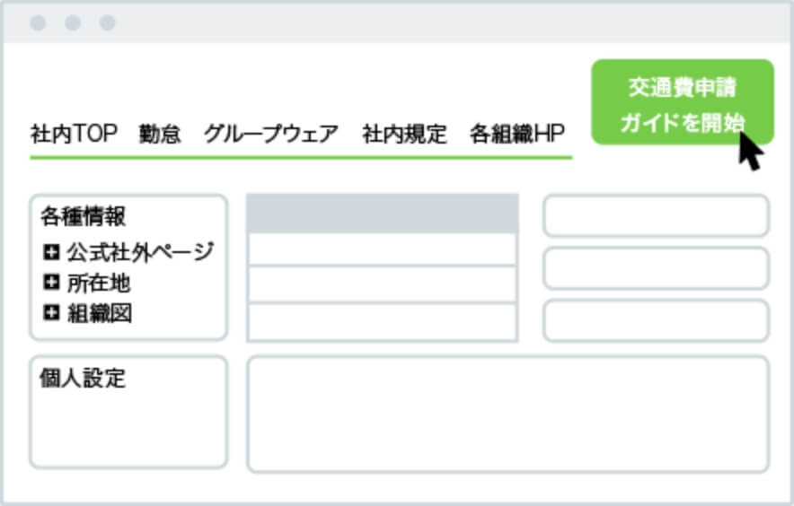Click the top rounded box on right column
Image resolution: width=794 pixels, height=506 pixels.
point(657,216)
